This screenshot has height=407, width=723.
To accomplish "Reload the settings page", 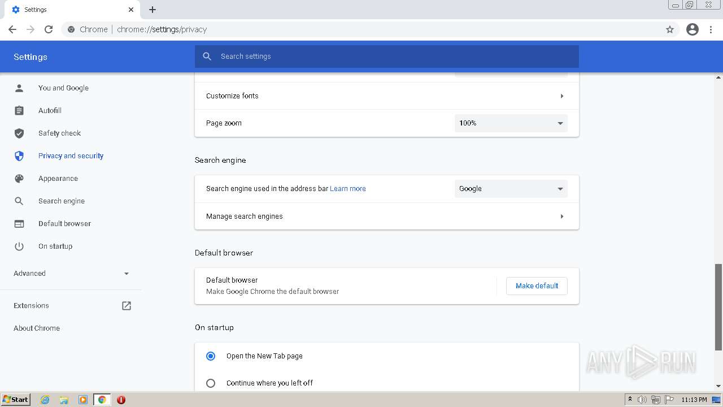I will click(x=49, y=29).
